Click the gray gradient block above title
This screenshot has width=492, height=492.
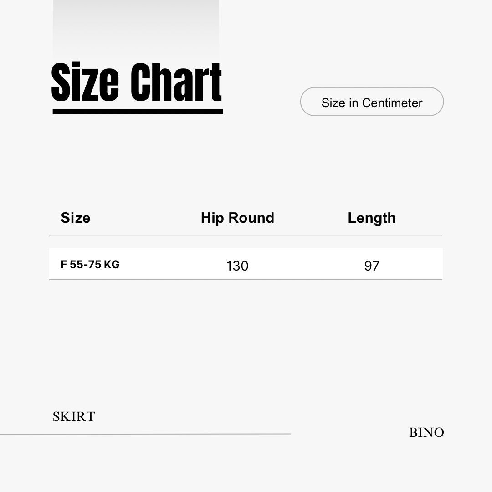(x=136, y=30)
